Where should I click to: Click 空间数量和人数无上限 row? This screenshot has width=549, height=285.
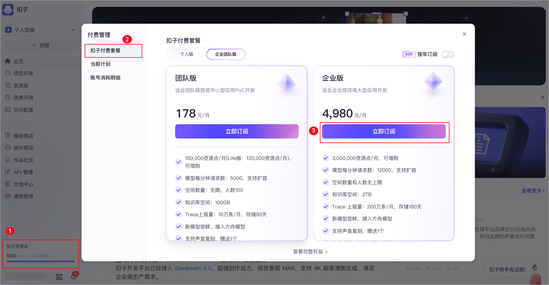tap(352, 182)
